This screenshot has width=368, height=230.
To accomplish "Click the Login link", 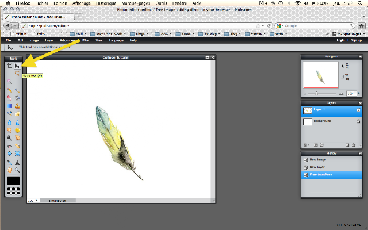I will pyautogui.click(x=340, y=40).
